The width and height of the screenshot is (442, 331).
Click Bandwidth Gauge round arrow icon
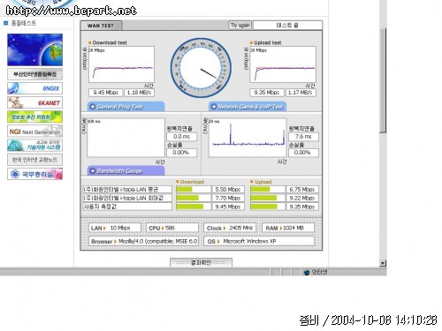pos(93,170)
